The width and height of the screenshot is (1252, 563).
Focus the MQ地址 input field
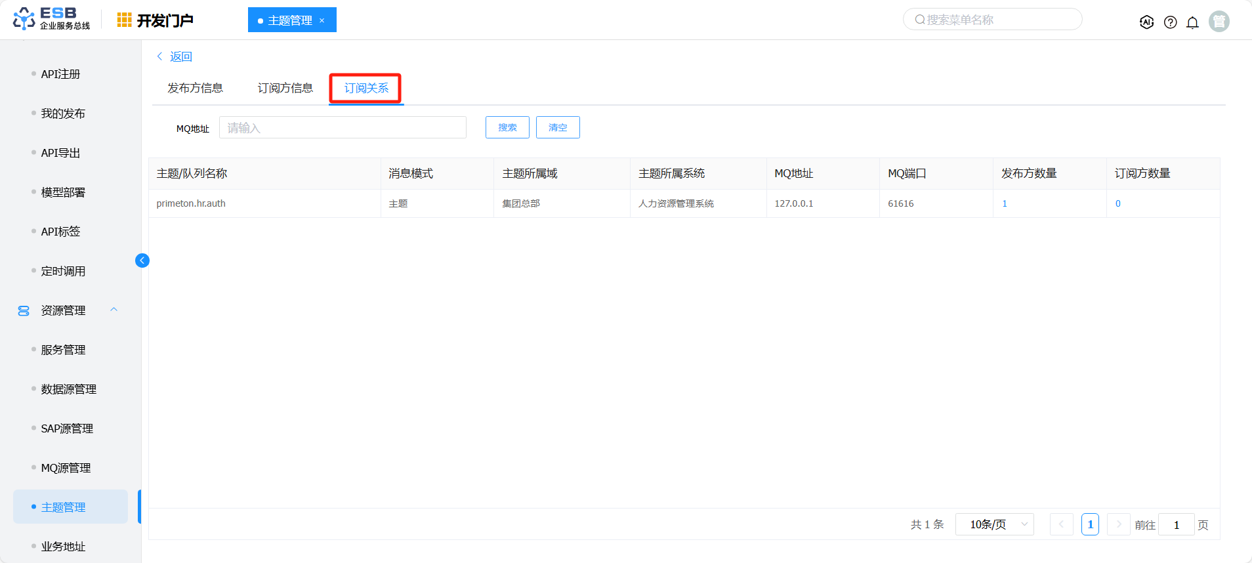[x=343, y=127]
